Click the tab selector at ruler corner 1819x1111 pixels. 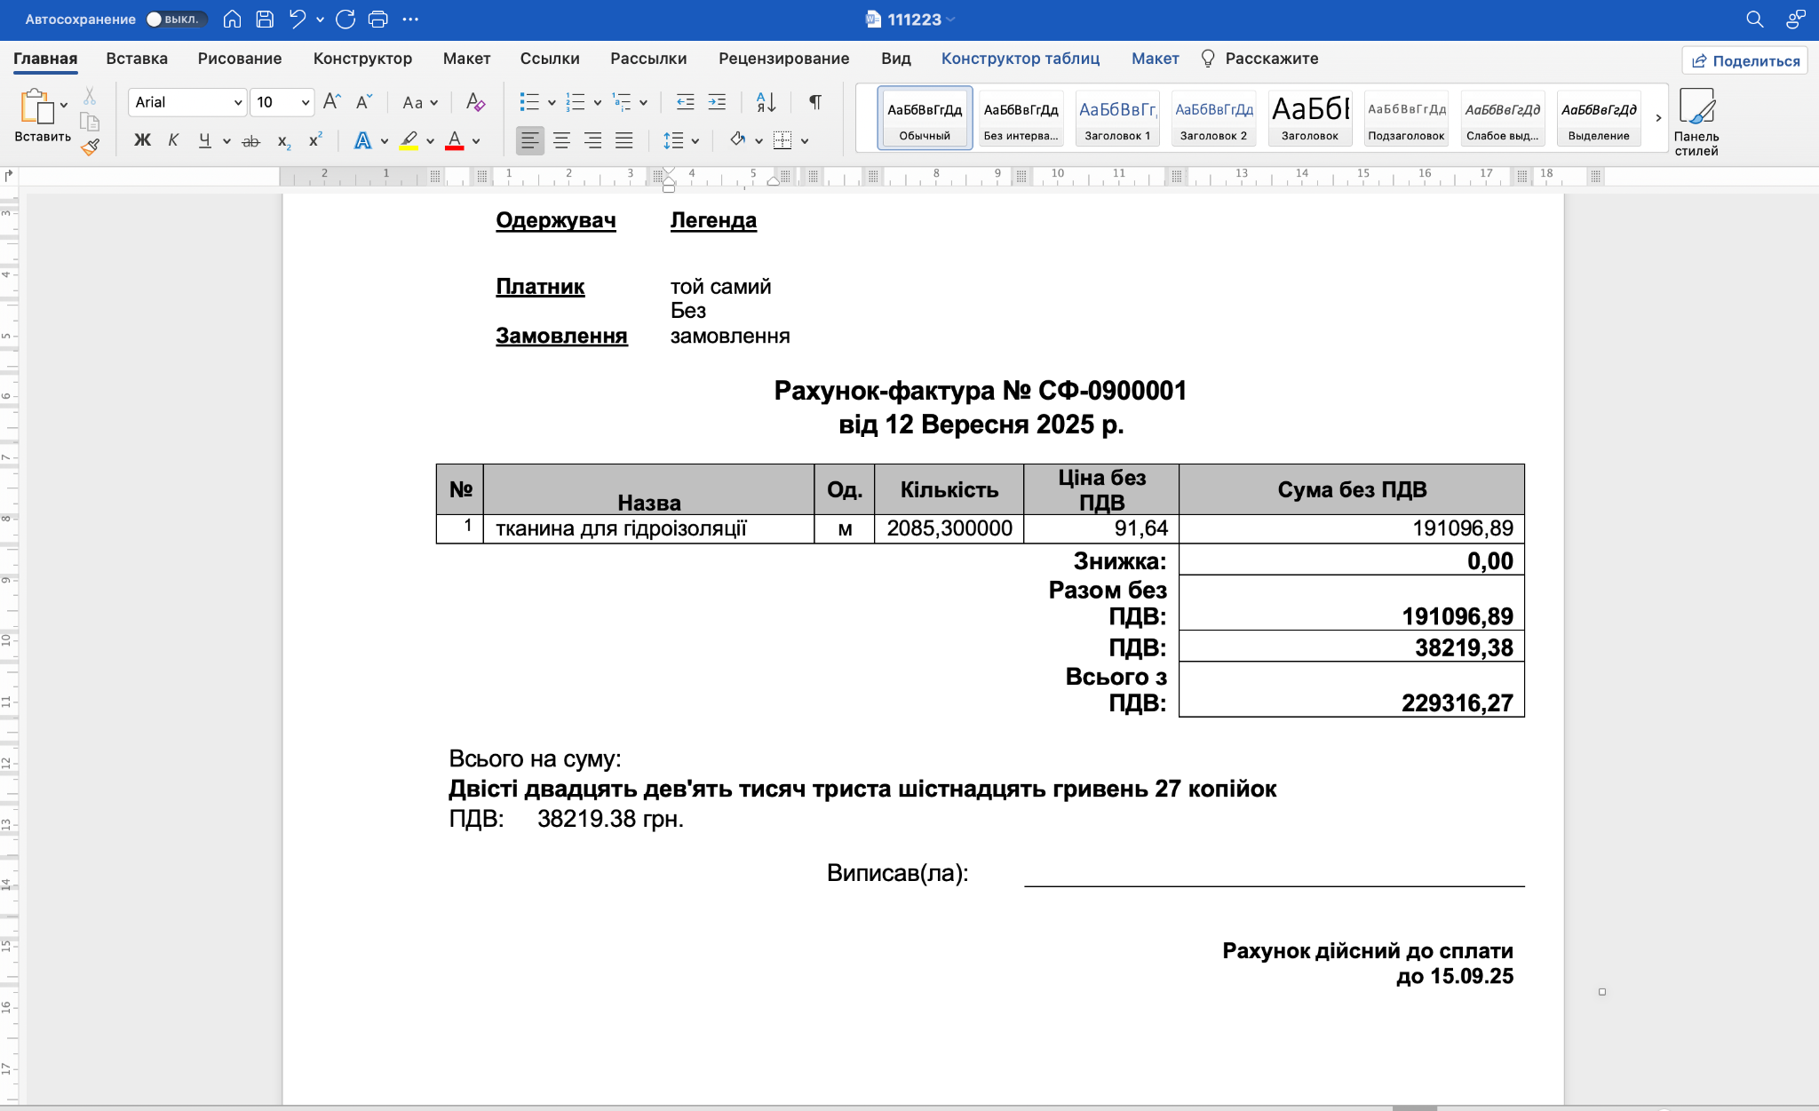[x=8, y=176]
